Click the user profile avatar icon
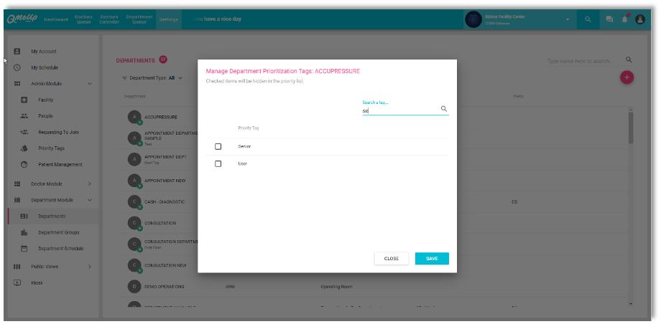 coord(639,19)
